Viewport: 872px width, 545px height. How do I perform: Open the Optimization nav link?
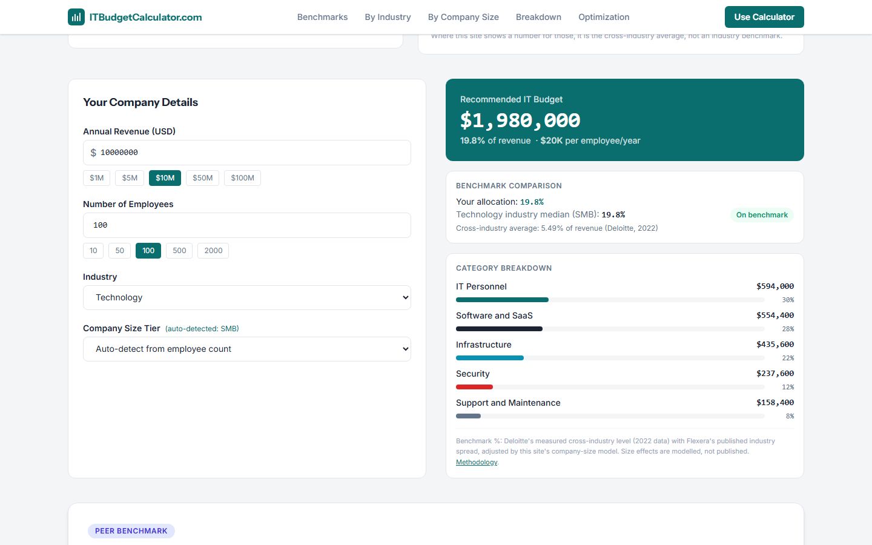point(604,17)
